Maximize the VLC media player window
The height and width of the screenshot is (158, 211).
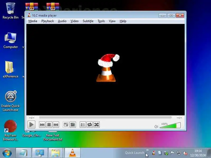[171, 16]
